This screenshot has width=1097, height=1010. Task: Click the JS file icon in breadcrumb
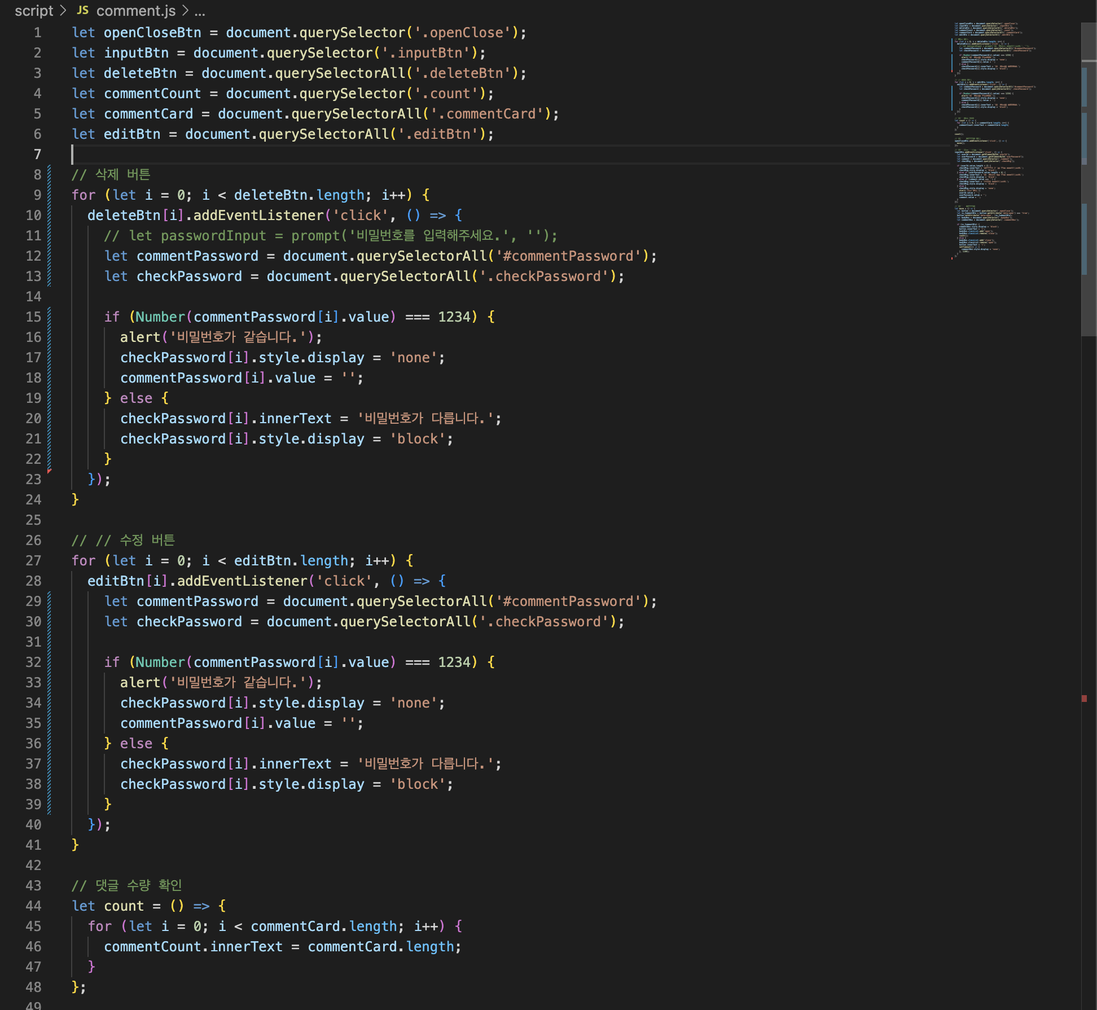pyautogui.click(x=83, y=10)
